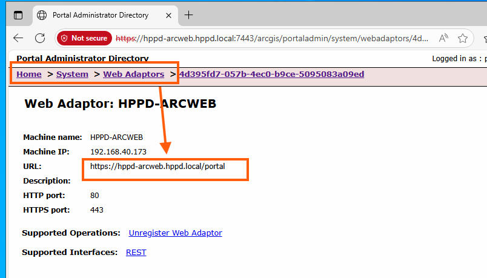Add this page to favorites

pos(463,38)
